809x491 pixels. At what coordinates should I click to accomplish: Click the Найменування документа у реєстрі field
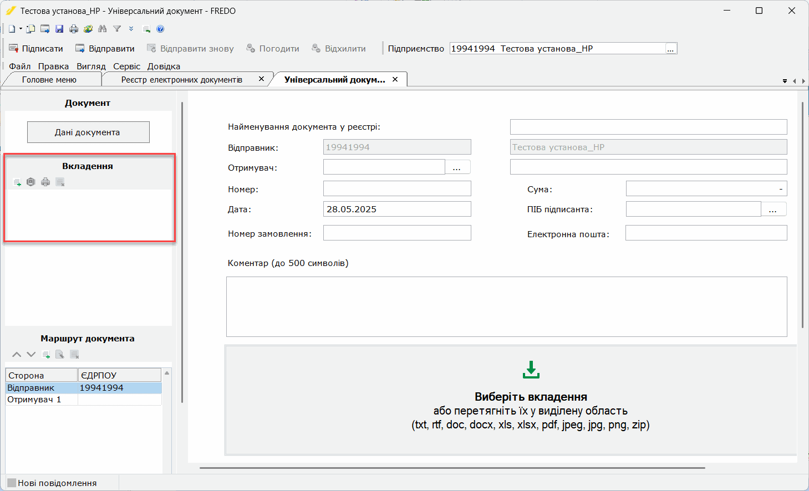click(x=648, y=127)
